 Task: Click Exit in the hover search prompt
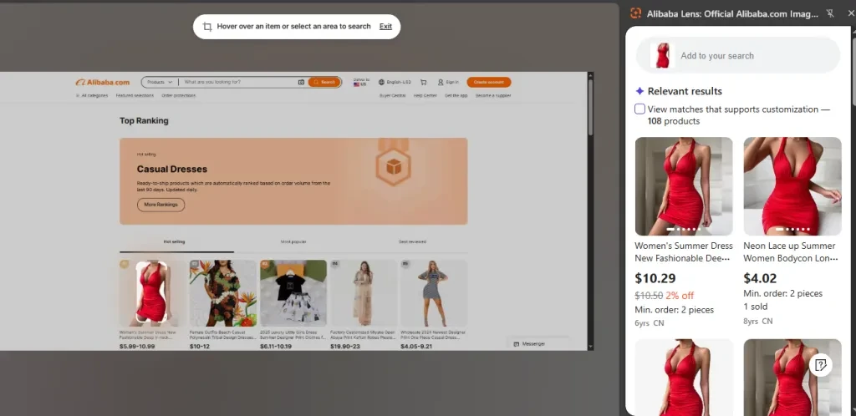[385, 26]
